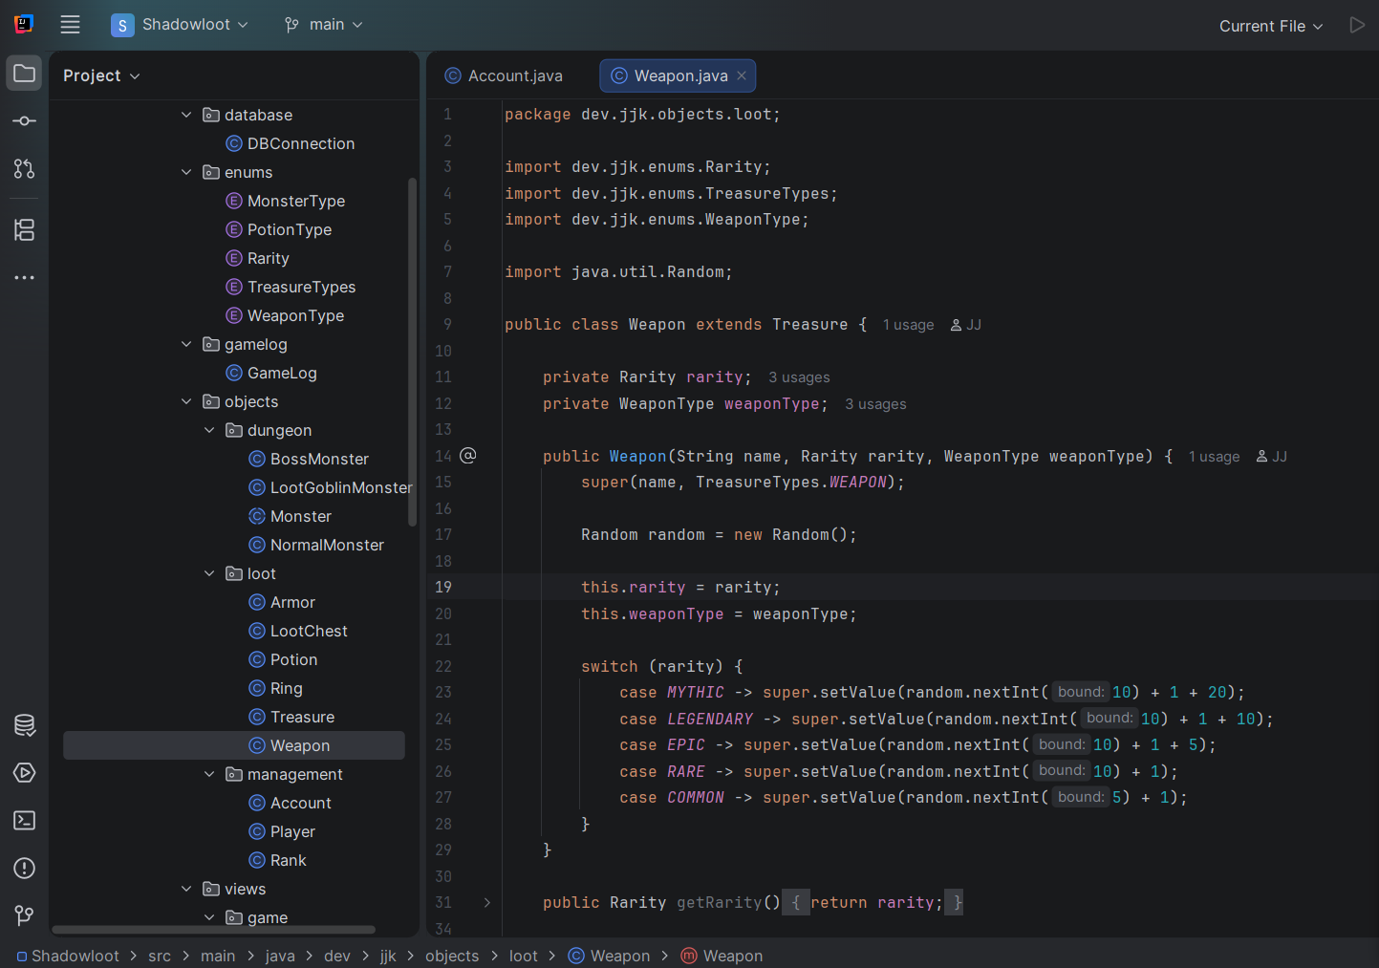Open the Database tool window
This screenshot has height=968, width=1379.
click(x=24, y=725)
